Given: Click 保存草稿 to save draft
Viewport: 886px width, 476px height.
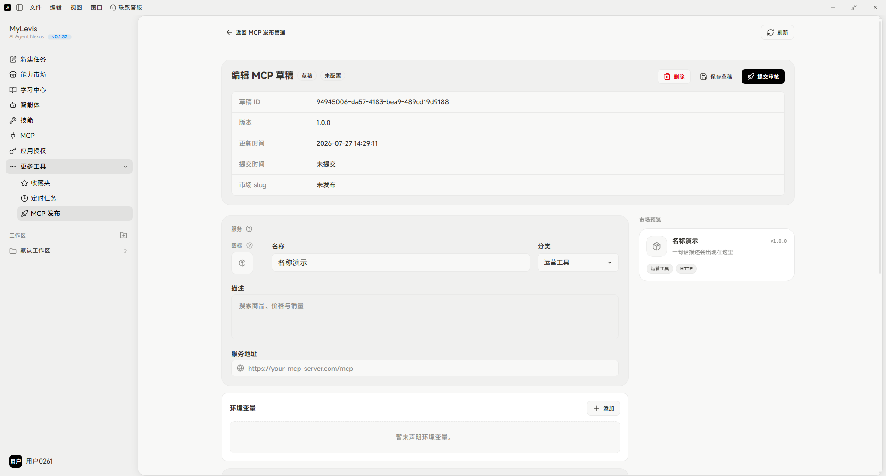Looking at the screenshot, I should [x=716, y=77].
